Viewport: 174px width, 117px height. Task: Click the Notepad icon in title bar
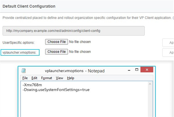(x=23, y=71)
